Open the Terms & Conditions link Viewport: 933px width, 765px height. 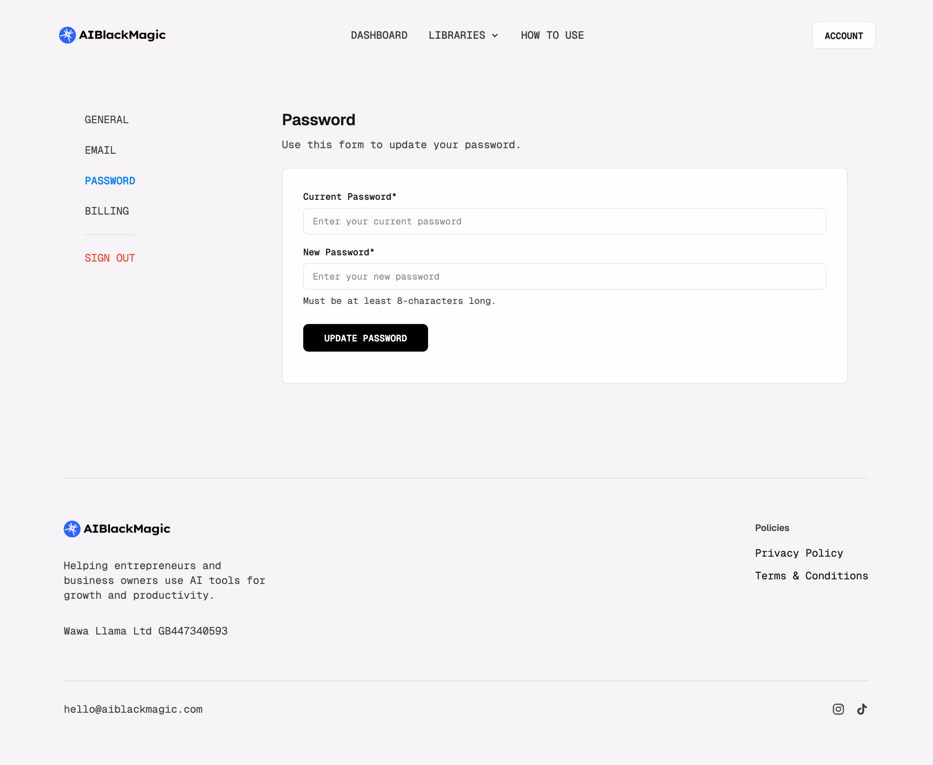tap(811, 576)
